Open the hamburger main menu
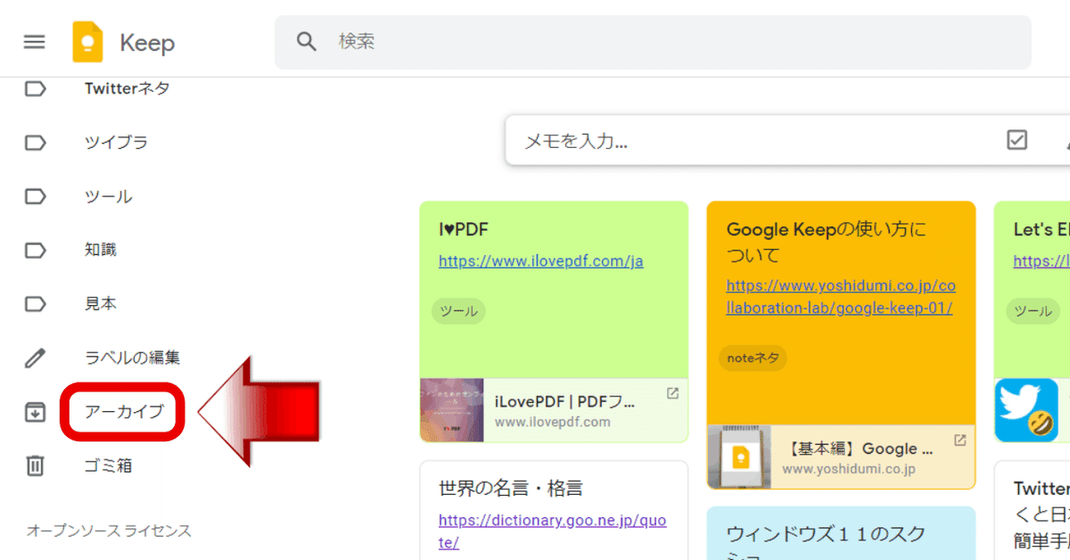This screenshot has width=1070, height=560. (x=34, y=42)
